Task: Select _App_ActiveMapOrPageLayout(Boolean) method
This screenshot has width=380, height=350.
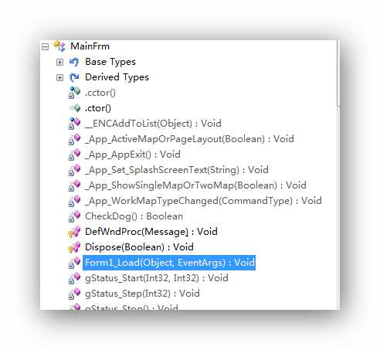Action: tap(189, 139)
